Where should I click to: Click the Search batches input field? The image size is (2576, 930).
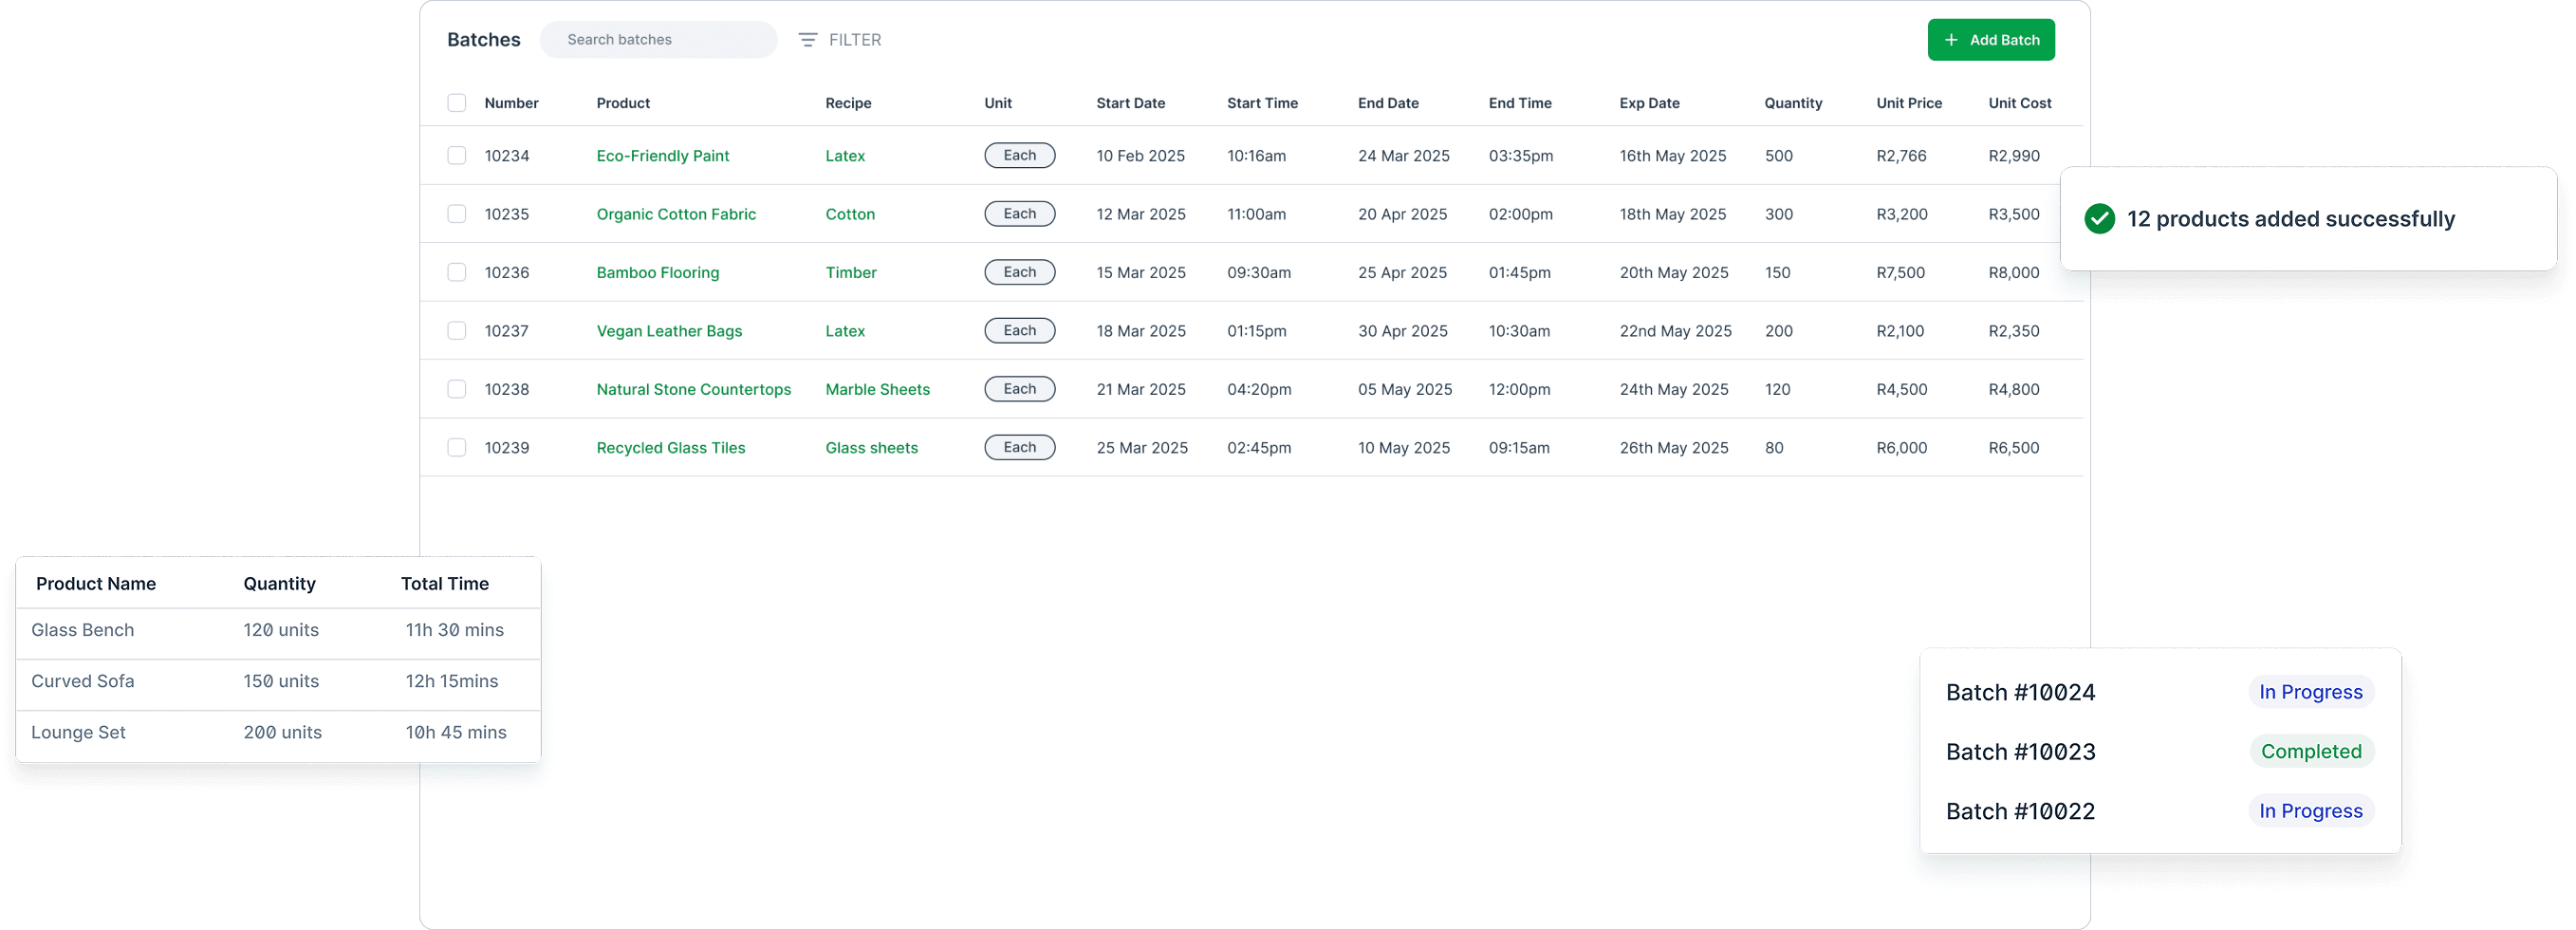pyautogui.click(x=658, y=40)
